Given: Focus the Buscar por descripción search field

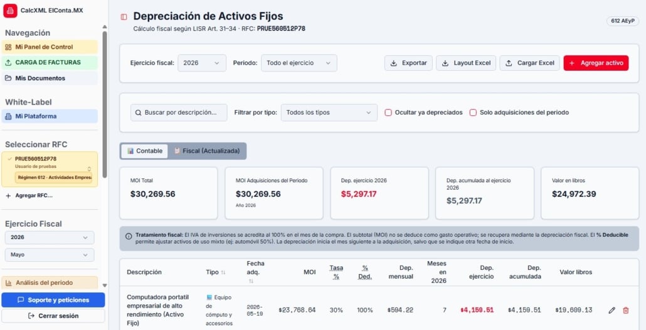Looking at the screenshot, I should [179, 112].
